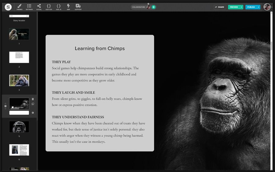The image size is (275, 172).
Task: Tick the Add to Nav checkbox
Action: 13,108
